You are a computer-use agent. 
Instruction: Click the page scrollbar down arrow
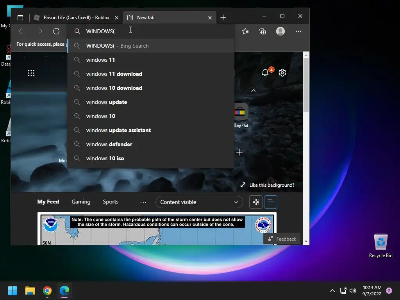306,241
